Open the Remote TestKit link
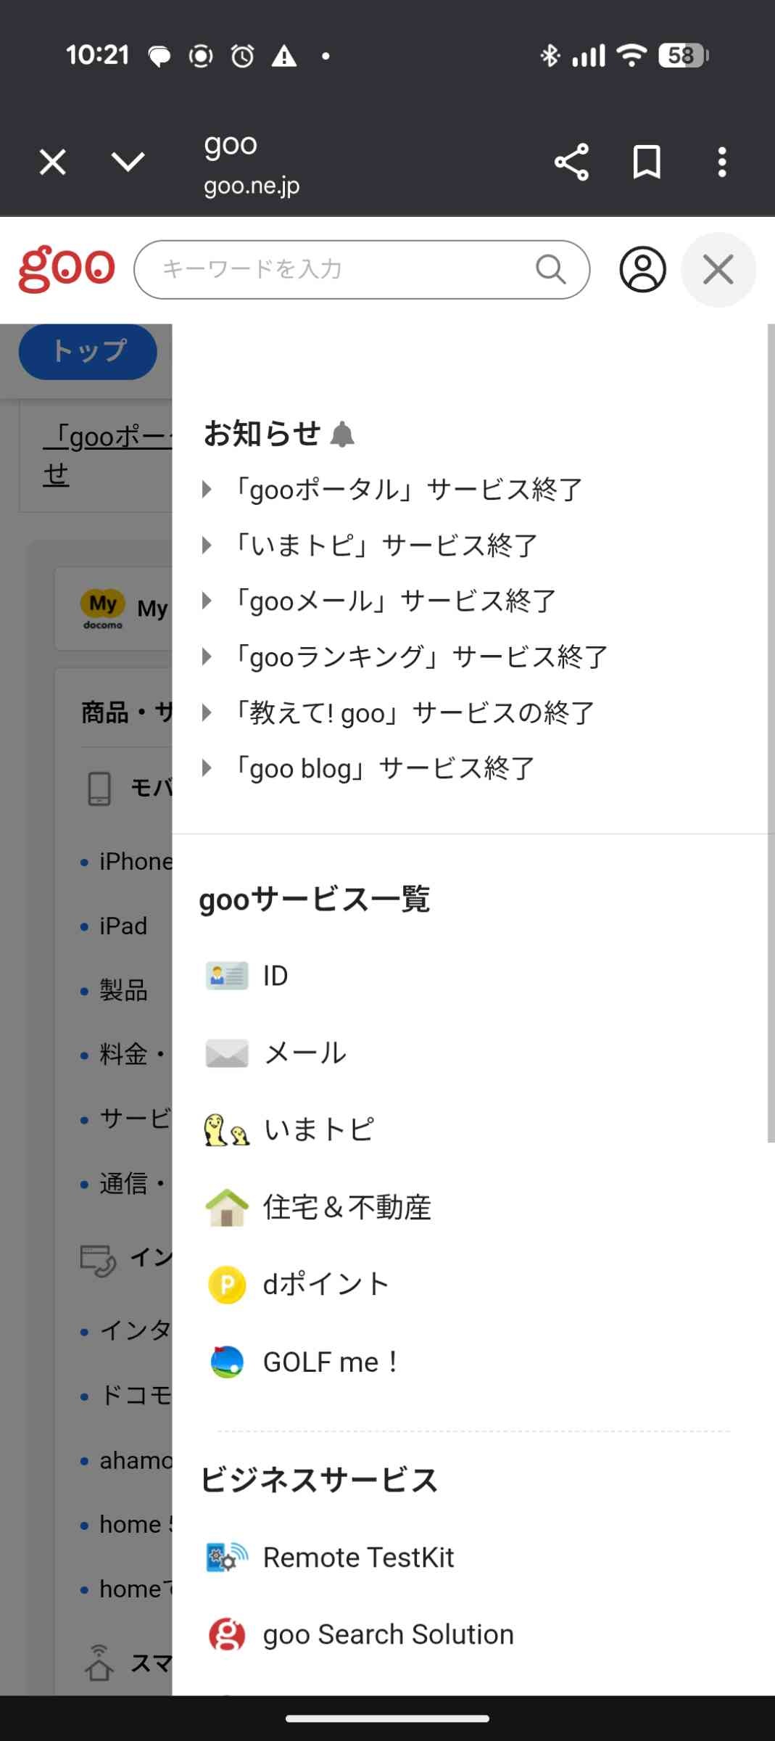 click(358, 1557)
